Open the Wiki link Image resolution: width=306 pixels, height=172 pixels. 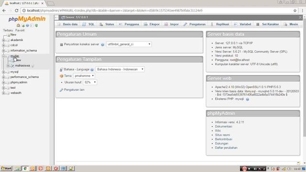[x=218, y=131]
